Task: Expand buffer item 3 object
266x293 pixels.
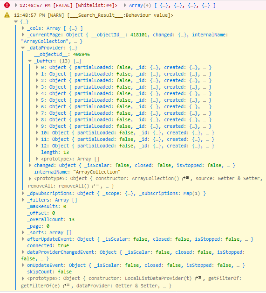Action: pos(37,87)
